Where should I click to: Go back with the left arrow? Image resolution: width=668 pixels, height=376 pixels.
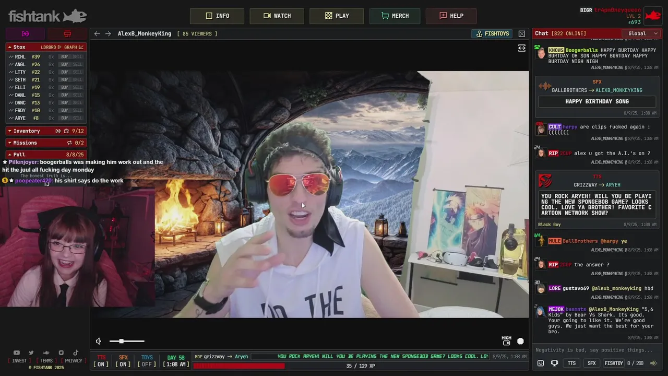point(97,33)
